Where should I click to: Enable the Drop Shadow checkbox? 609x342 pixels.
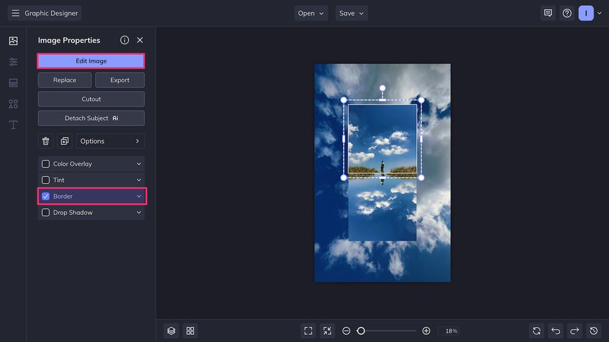coord(45,212)
